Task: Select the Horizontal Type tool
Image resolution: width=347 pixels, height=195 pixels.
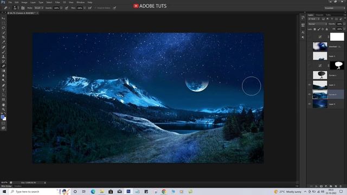Action: [3, 90]
